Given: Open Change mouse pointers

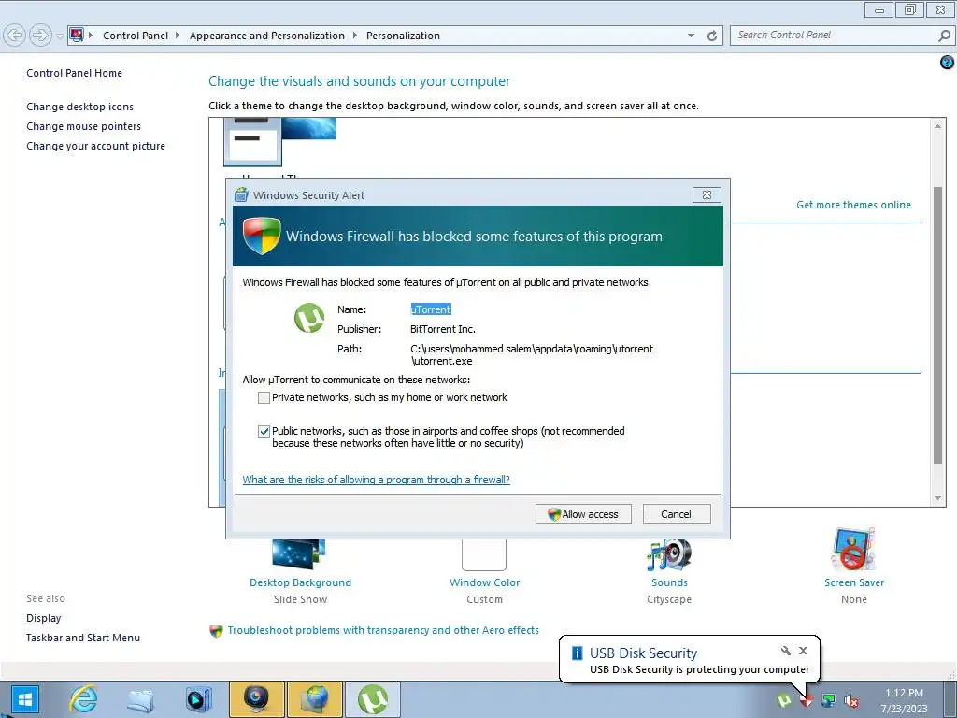Looking at the screenshot, I should [83, 126].
